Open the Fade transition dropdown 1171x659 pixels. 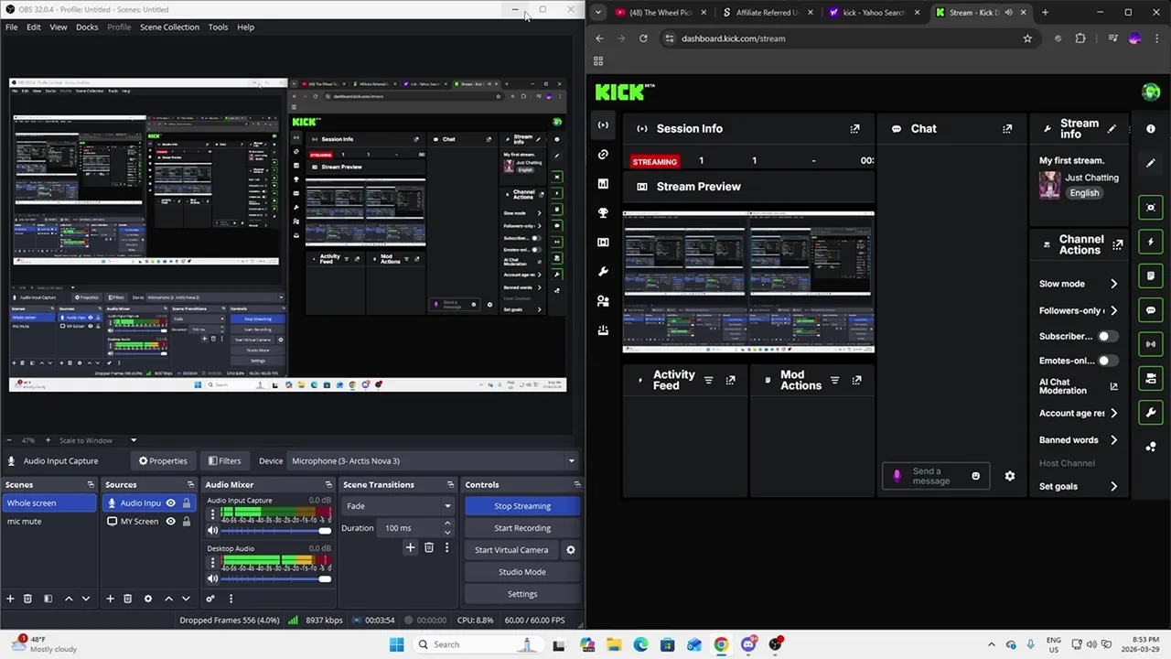click(x=397, y=506)
